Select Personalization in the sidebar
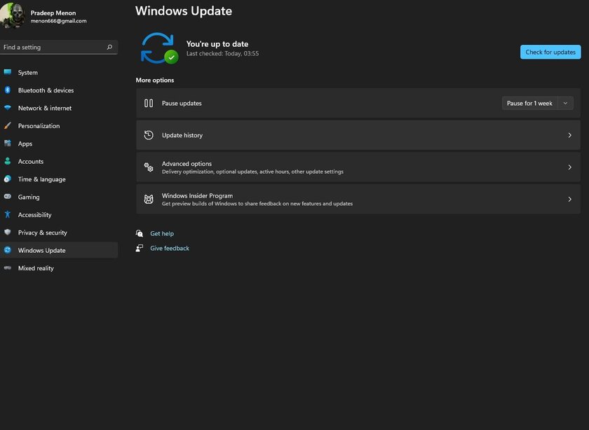 pos(59,125)
